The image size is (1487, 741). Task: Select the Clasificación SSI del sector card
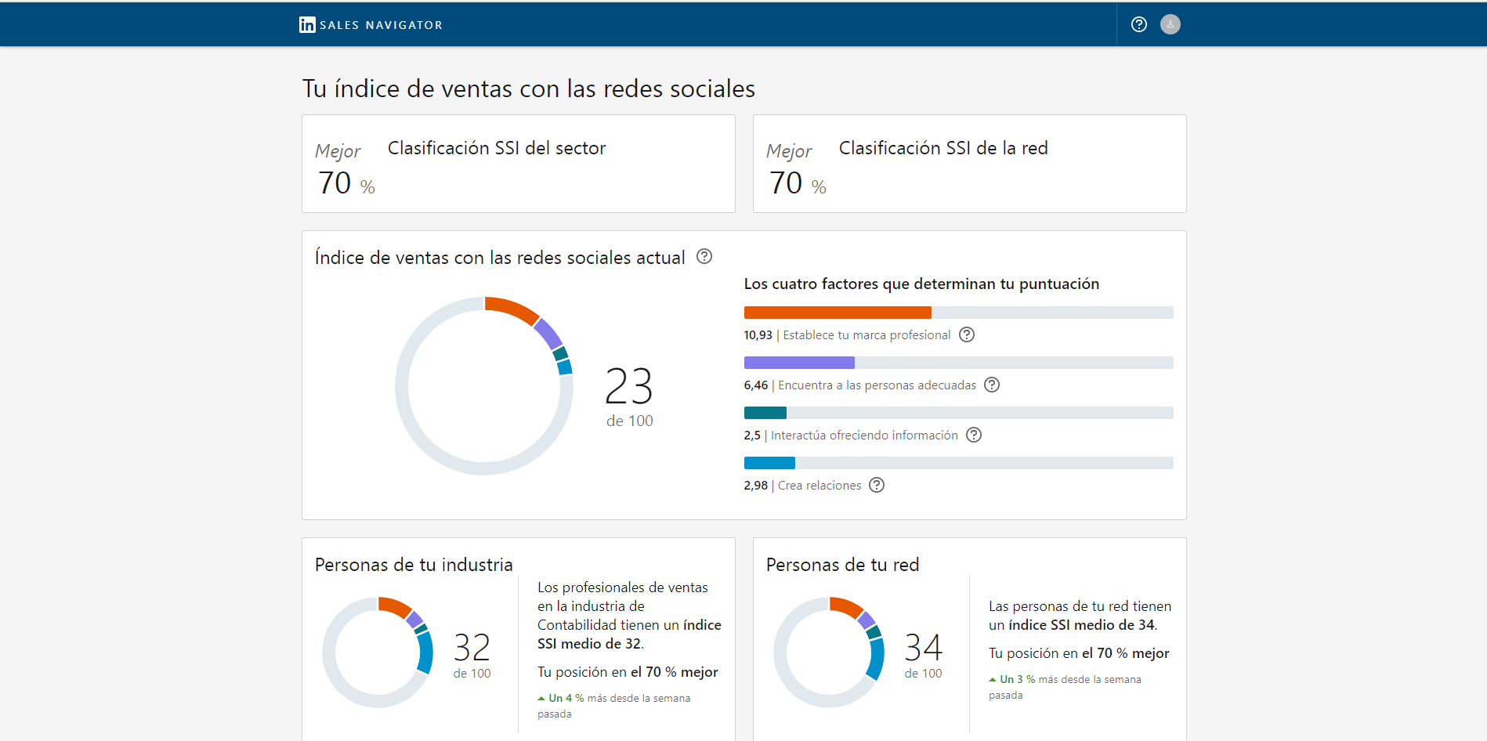(519, 164)
